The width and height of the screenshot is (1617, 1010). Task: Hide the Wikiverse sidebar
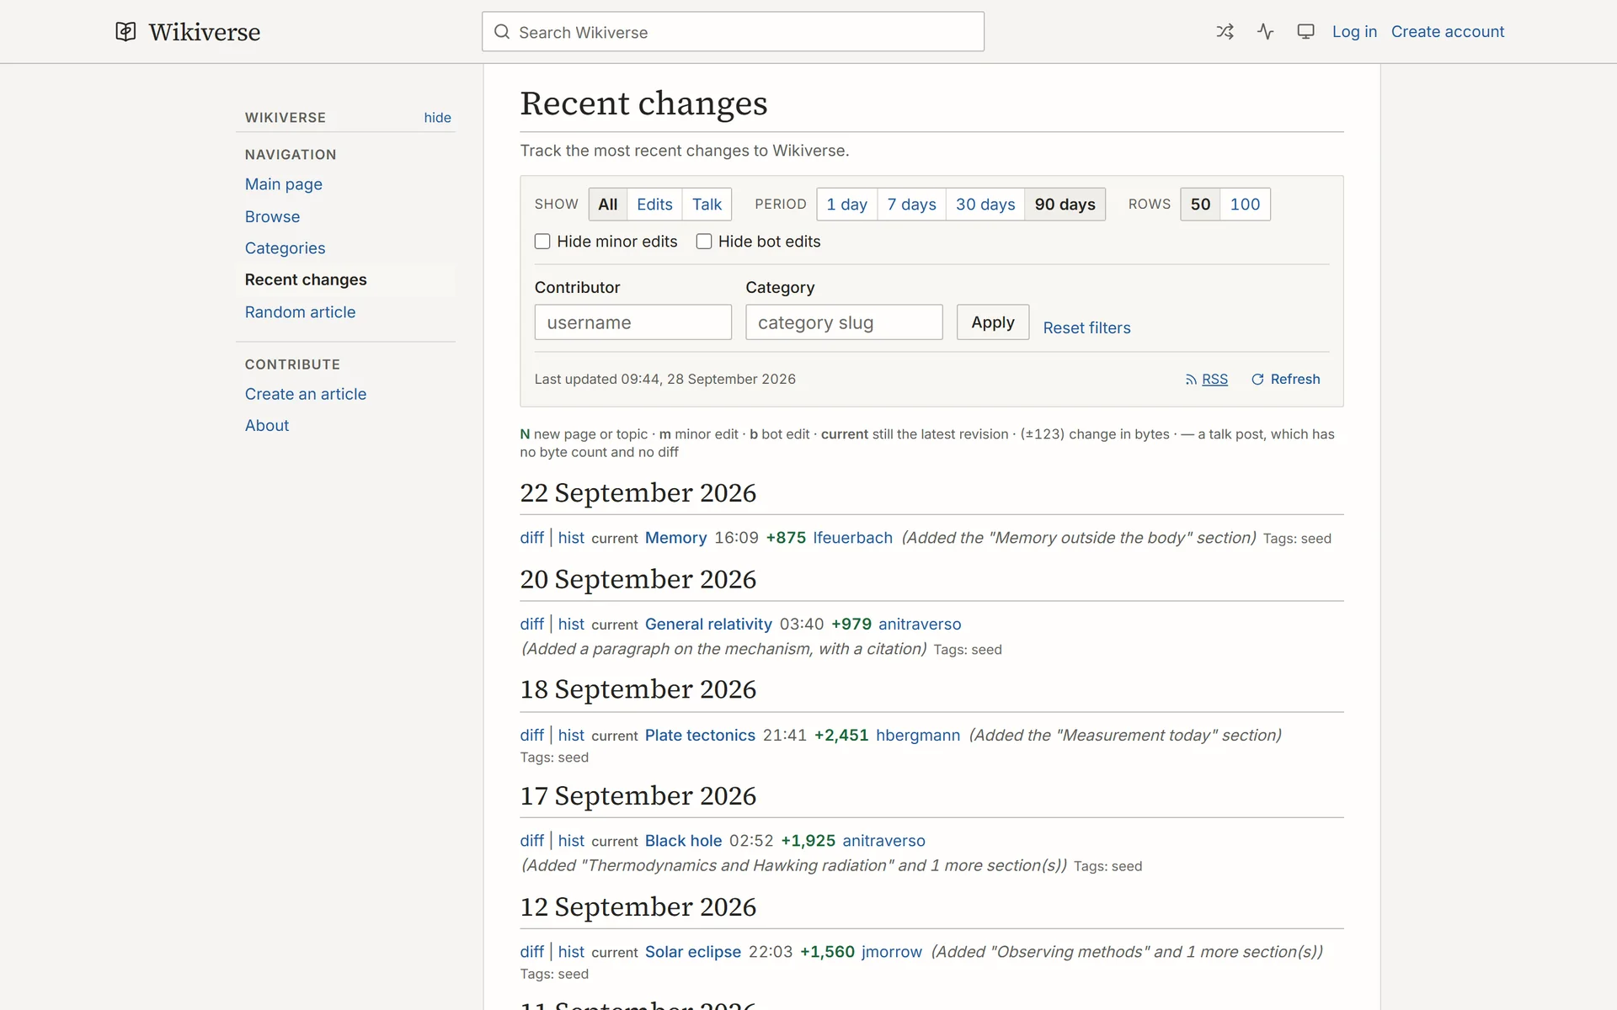pyautogui.click(x=437, y=118)
